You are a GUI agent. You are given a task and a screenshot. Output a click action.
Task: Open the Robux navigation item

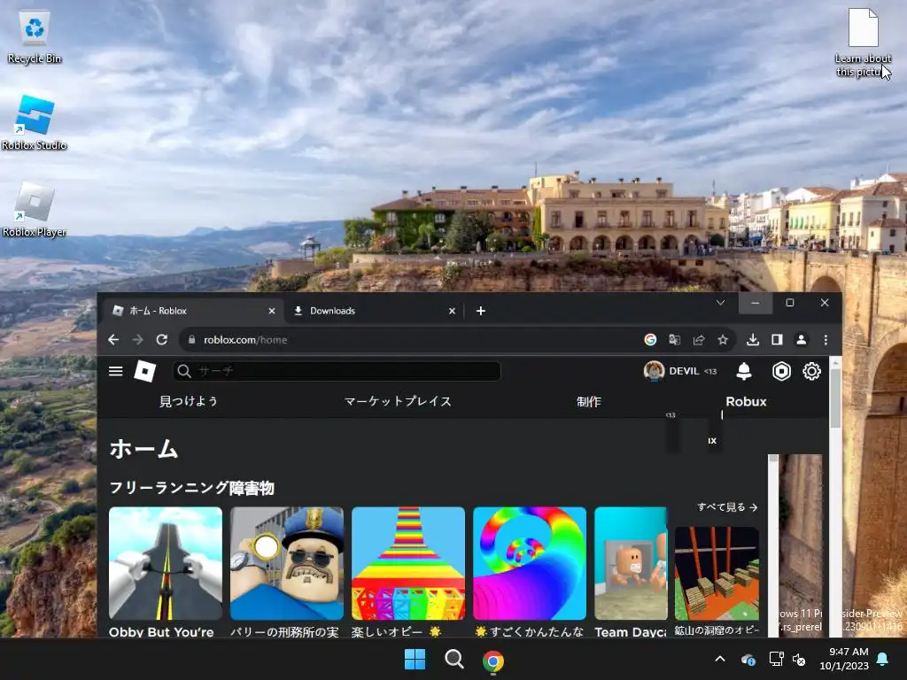tap(746, 401)
